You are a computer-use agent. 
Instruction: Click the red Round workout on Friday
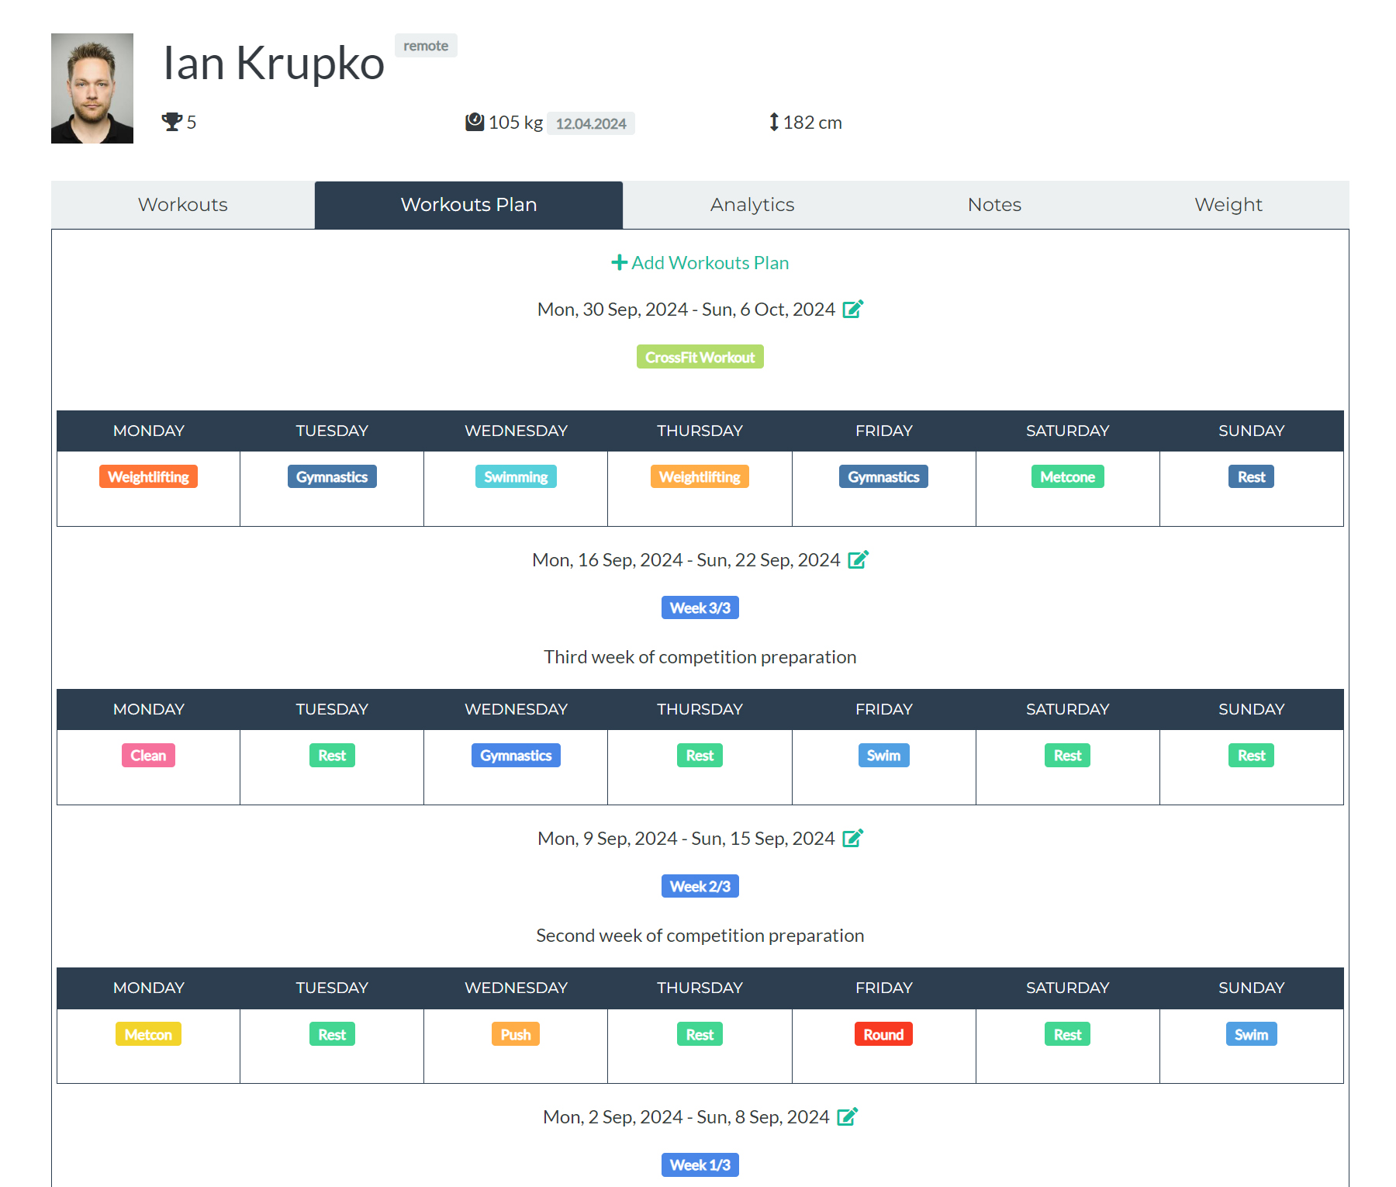(883, 1035)
